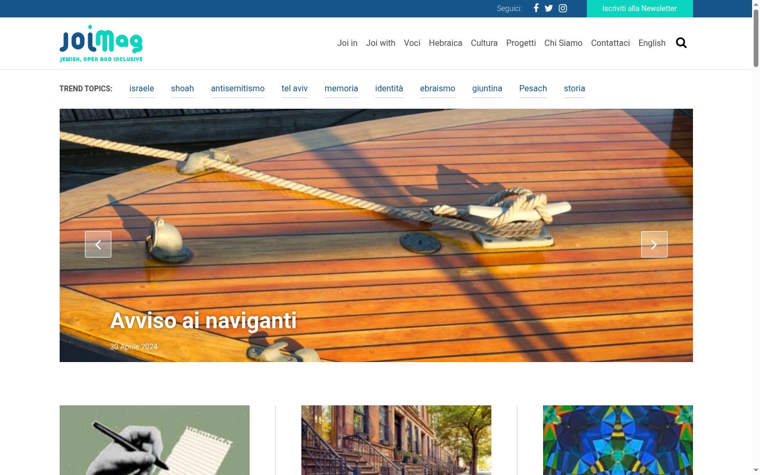Open the Avviso ai naviganti article
The image size is (760, 475).
pyautogui.click(x=203, y=321)
